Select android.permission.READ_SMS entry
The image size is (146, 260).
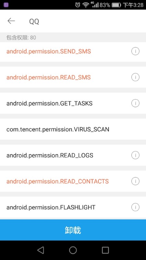tap(73, 77)
